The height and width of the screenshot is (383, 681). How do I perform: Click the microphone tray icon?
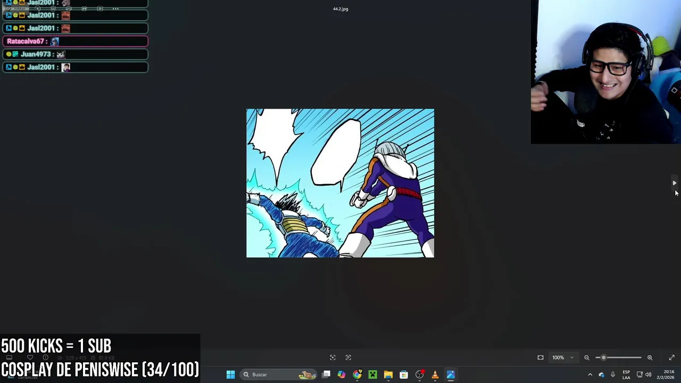click(613, 374)
